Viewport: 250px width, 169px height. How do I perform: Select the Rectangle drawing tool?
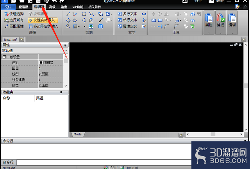click(84, 14)
